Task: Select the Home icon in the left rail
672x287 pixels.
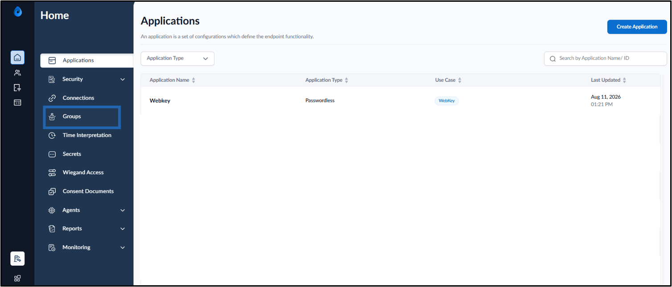Action: 17,58
